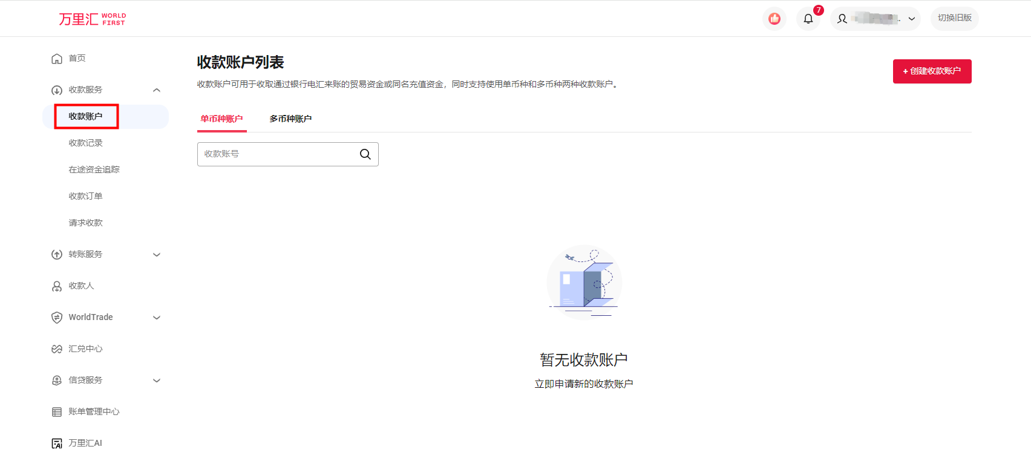Open 汇兑中心 from sidebar

pyautogui.click(x=85, y=349)
